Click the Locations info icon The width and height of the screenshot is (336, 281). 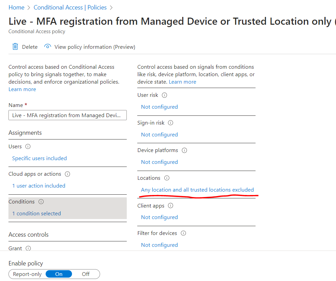pos(166,178)
